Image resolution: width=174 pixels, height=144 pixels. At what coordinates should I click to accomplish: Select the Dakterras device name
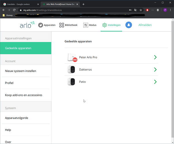pyautogui.click(x=86, y=70)
